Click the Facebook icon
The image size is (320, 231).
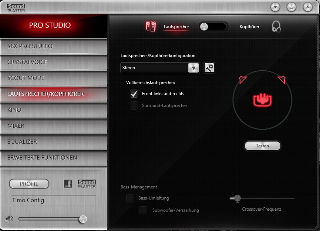tap(68, 184)
